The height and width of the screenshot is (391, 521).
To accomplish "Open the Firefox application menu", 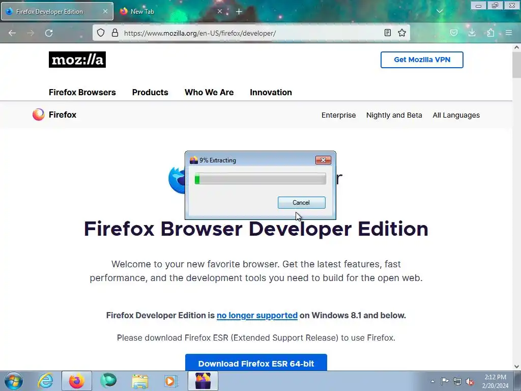I will point(509,33).
